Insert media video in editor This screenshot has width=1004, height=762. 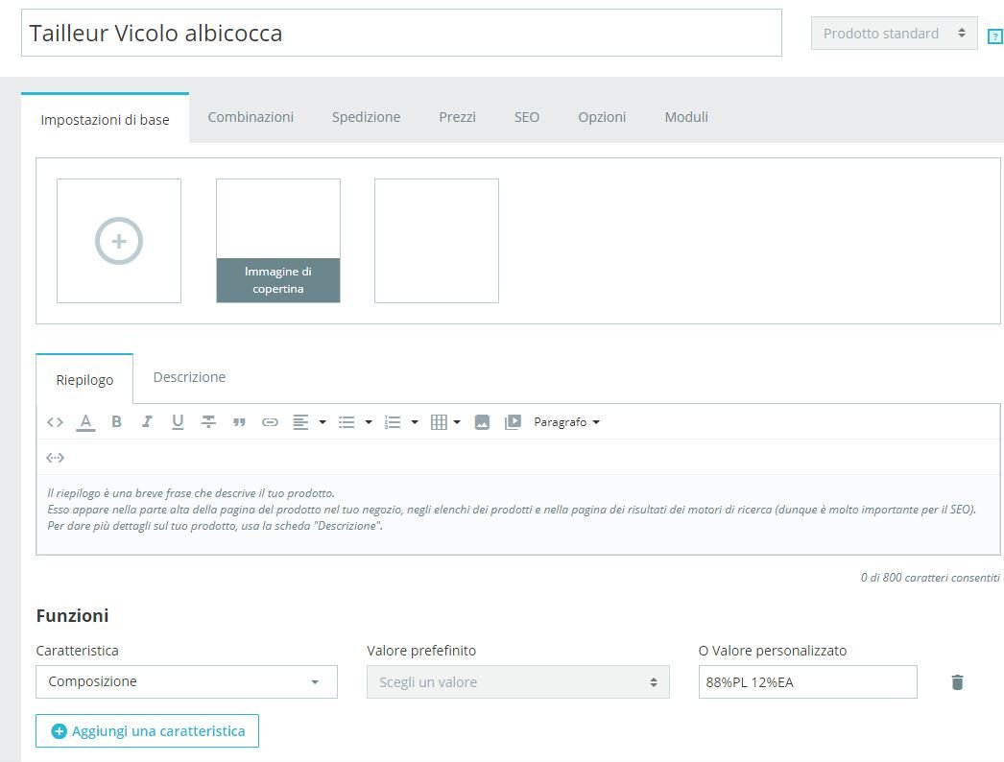(x=513, y=422)
